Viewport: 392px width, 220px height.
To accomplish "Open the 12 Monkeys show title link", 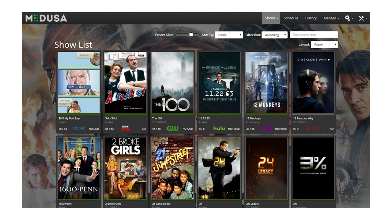I will pos(254,118).
